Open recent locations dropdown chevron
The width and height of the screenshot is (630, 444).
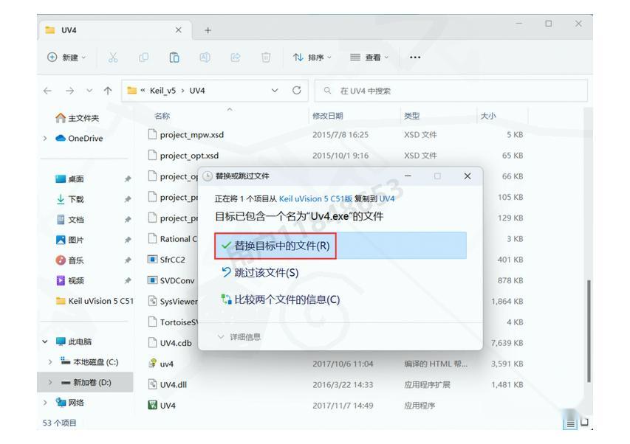coord(89,91)
